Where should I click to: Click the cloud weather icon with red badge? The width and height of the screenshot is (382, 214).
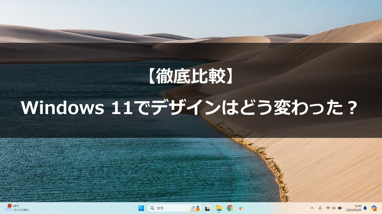8,208
